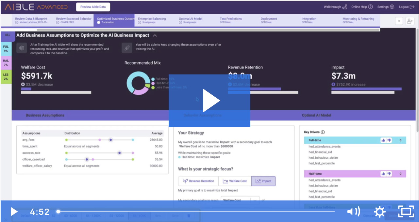Start playback from the video control bar
The height and width of the screenshot is (222, 419).
click(x=14, y=212)
